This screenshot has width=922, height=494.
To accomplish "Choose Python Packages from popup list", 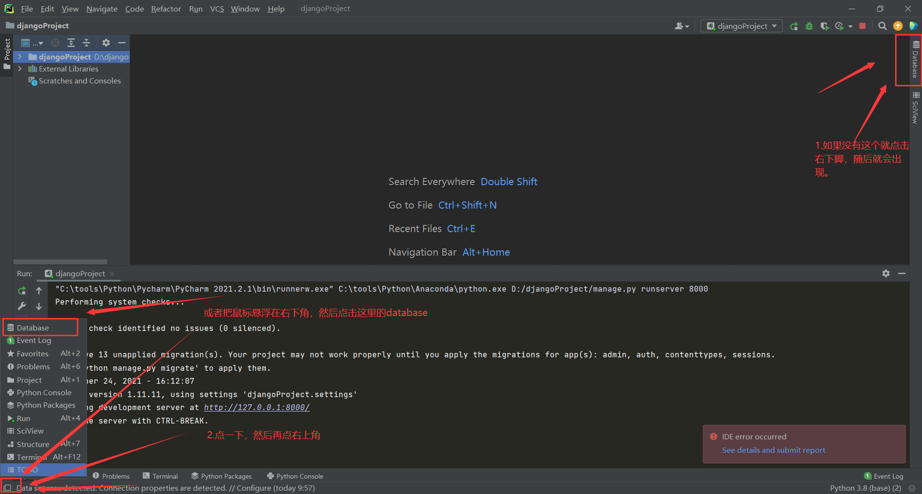I will click(43, 405).
